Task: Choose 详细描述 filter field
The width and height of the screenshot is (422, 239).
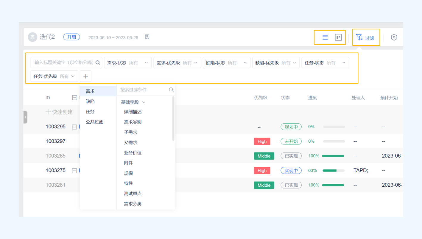Action: (133, 112)
